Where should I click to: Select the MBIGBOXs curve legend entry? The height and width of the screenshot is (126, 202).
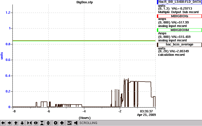(x=179, y=16)
